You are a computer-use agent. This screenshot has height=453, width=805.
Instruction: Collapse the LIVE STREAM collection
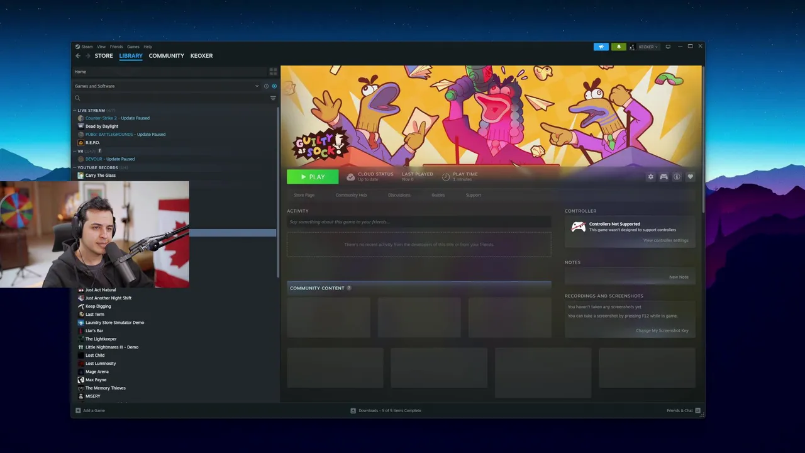click(74, 110)
